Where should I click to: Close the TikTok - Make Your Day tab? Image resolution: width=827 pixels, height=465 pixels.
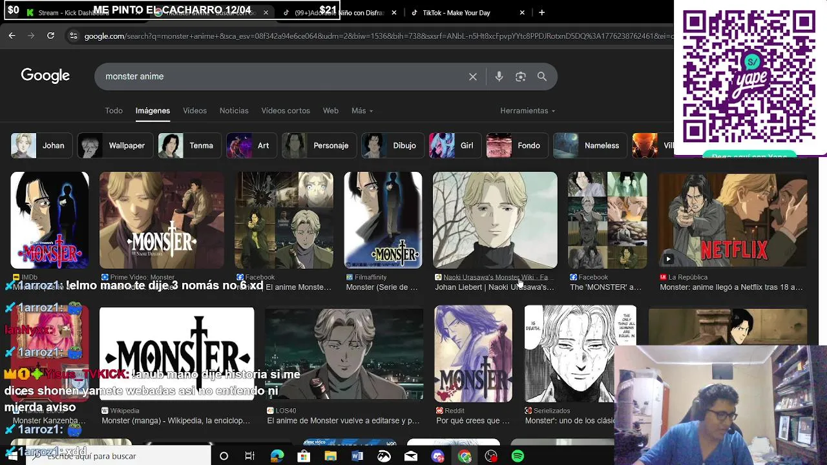[x=522, y=12]
